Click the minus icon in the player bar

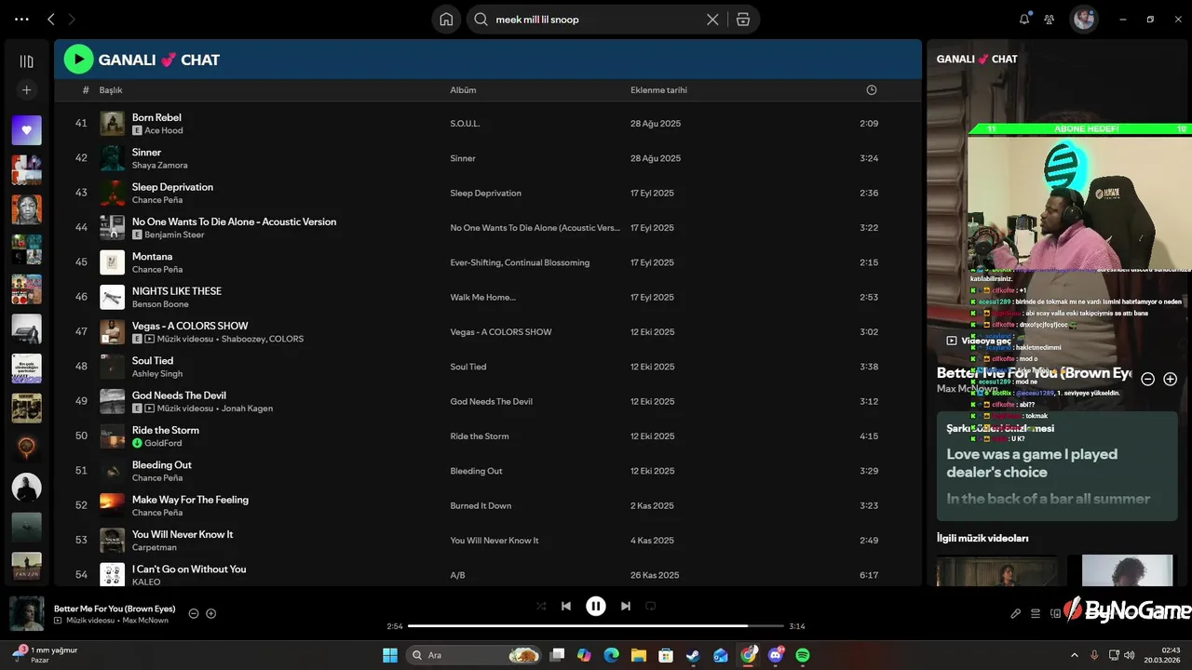pyautogui.click(x=194, y=613)
